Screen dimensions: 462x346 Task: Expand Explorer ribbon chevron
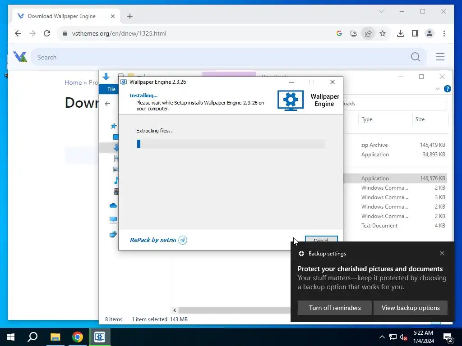click(438, 89)
